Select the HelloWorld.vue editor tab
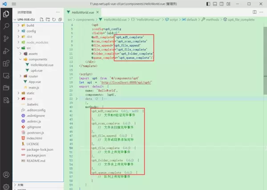The width and height of the screenshot is (267, 190). click(x=83, y=12)
